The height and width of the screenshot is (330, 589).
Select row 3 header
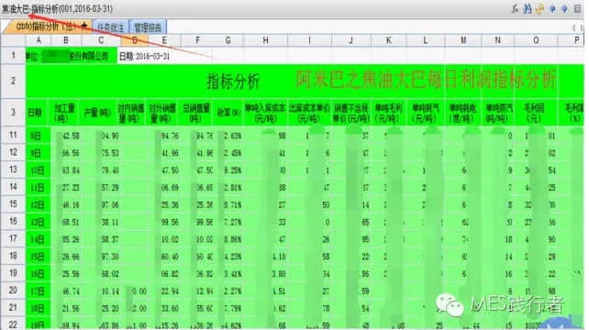[13, 112]
